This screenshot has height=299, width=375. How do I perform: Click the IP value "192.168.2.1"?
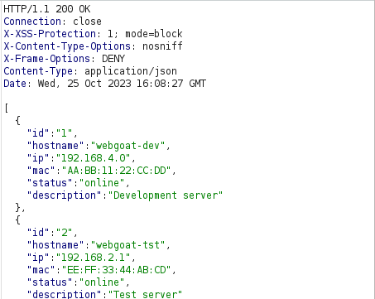pos(94,258)
